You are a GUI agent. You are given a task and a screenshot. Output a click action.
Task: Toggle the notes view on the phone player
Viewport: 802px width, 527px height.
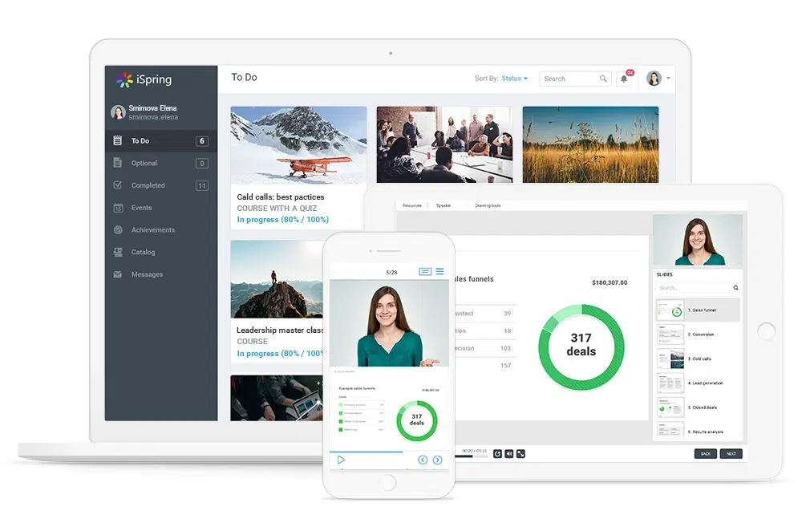[x=425, y=272]
